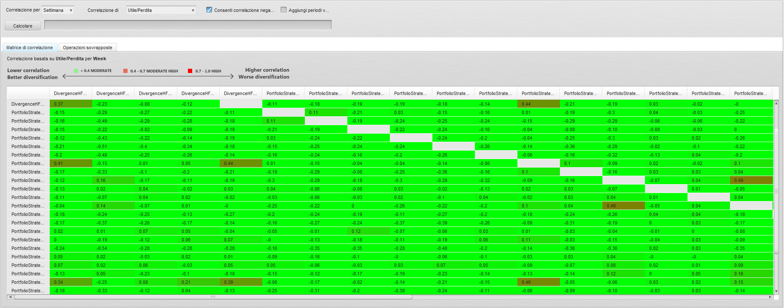784x308 pixels.
Task: Switch to Operazioni sovrapposte tab
Action: click(88, 48)
